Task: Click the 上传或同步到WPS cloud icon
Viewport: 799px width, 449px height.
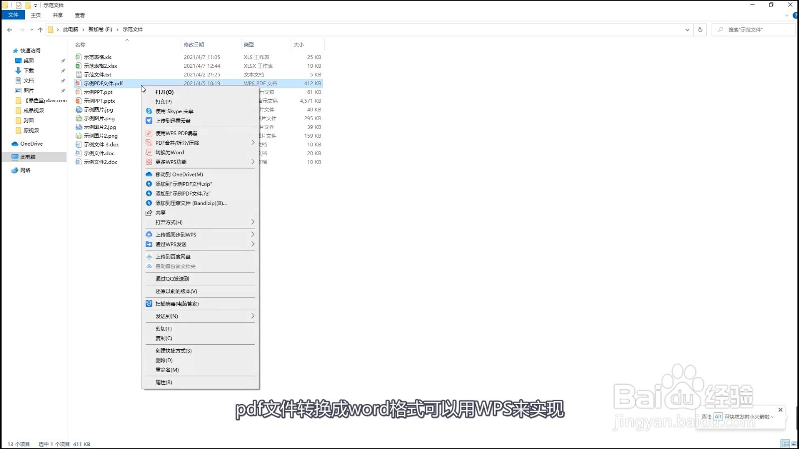Action: [x=149, y=234]
